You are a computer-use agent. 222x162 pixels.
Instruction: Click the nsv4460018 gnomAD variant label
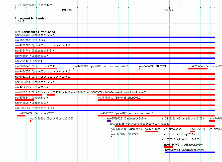coord(101,66)
